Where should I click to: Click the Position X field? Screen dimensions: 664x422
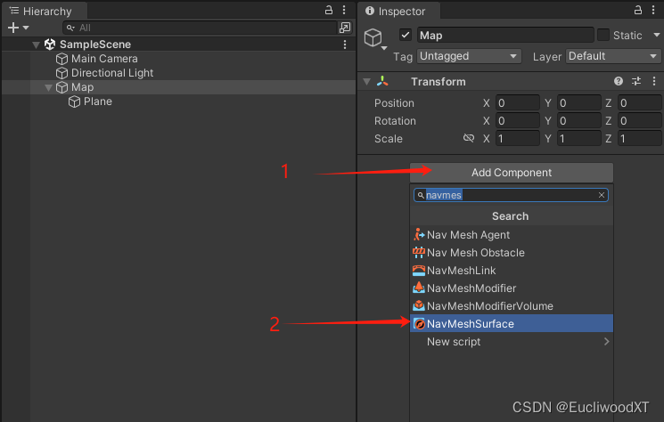coord(518,103)
